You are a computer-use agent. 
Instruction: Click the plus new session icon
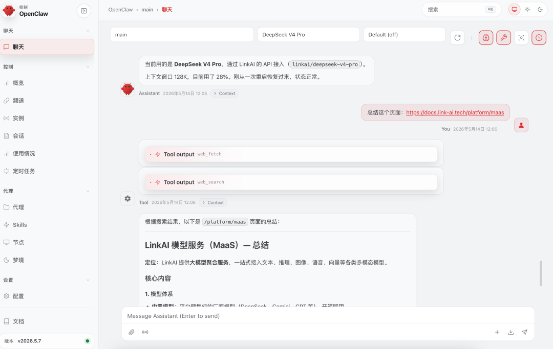497,332
